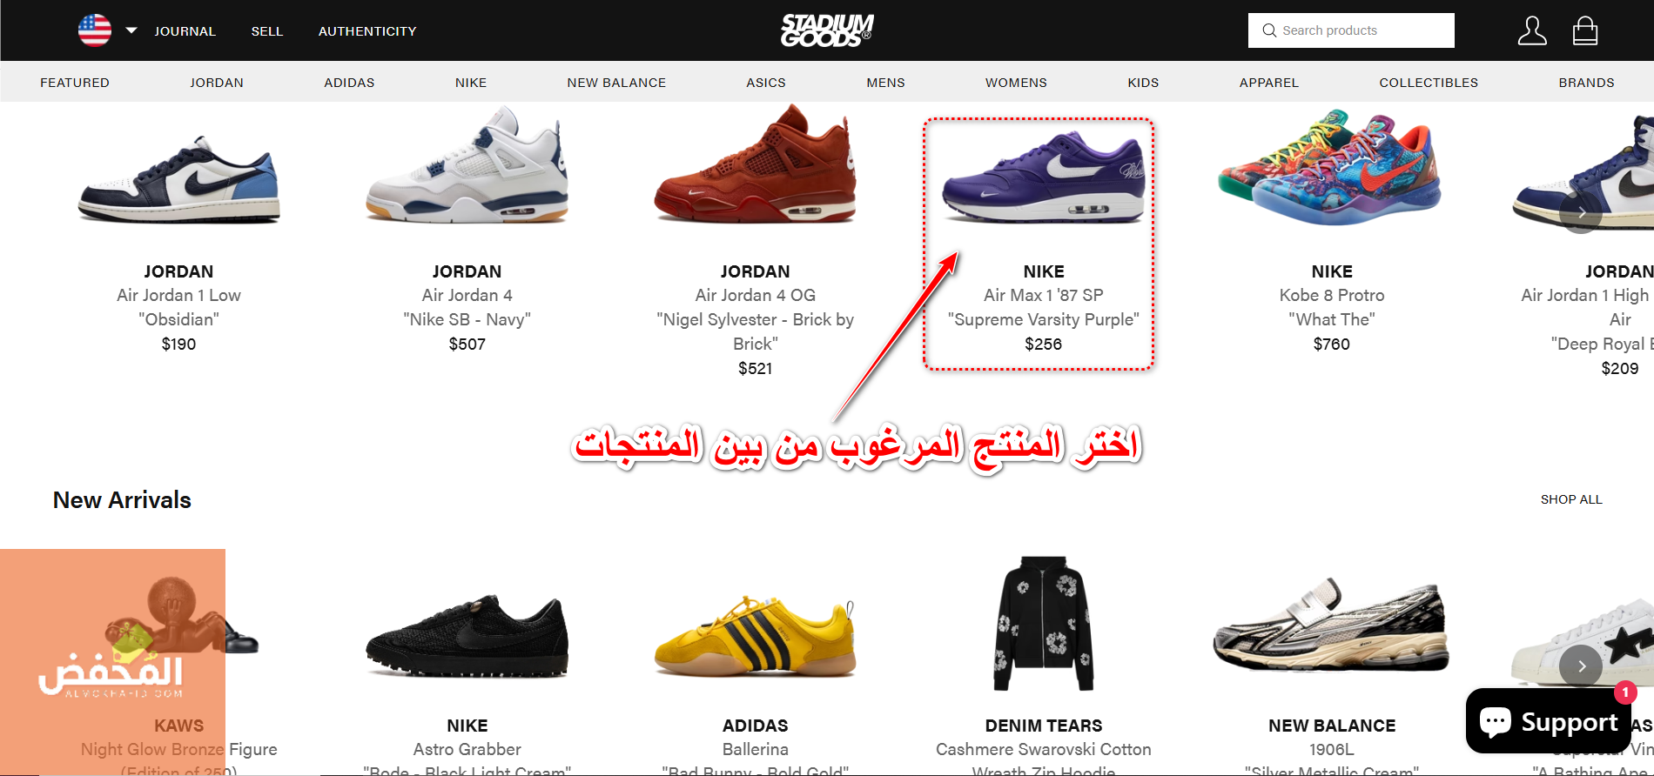1654x776 pixels.
Task: Open the BRANDS navigation menu
Action: point(1586,83)
